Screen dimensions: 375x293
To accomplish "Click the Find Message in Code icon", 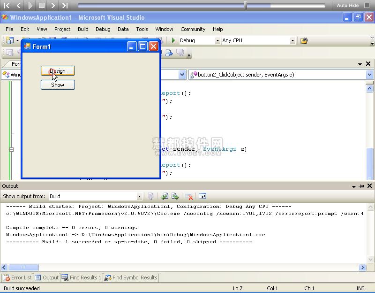I will (150, 196).
